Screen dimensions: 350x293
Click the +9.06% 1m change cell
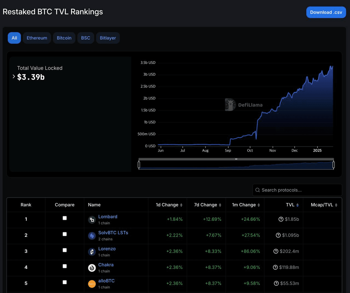[x=252, y=267]
